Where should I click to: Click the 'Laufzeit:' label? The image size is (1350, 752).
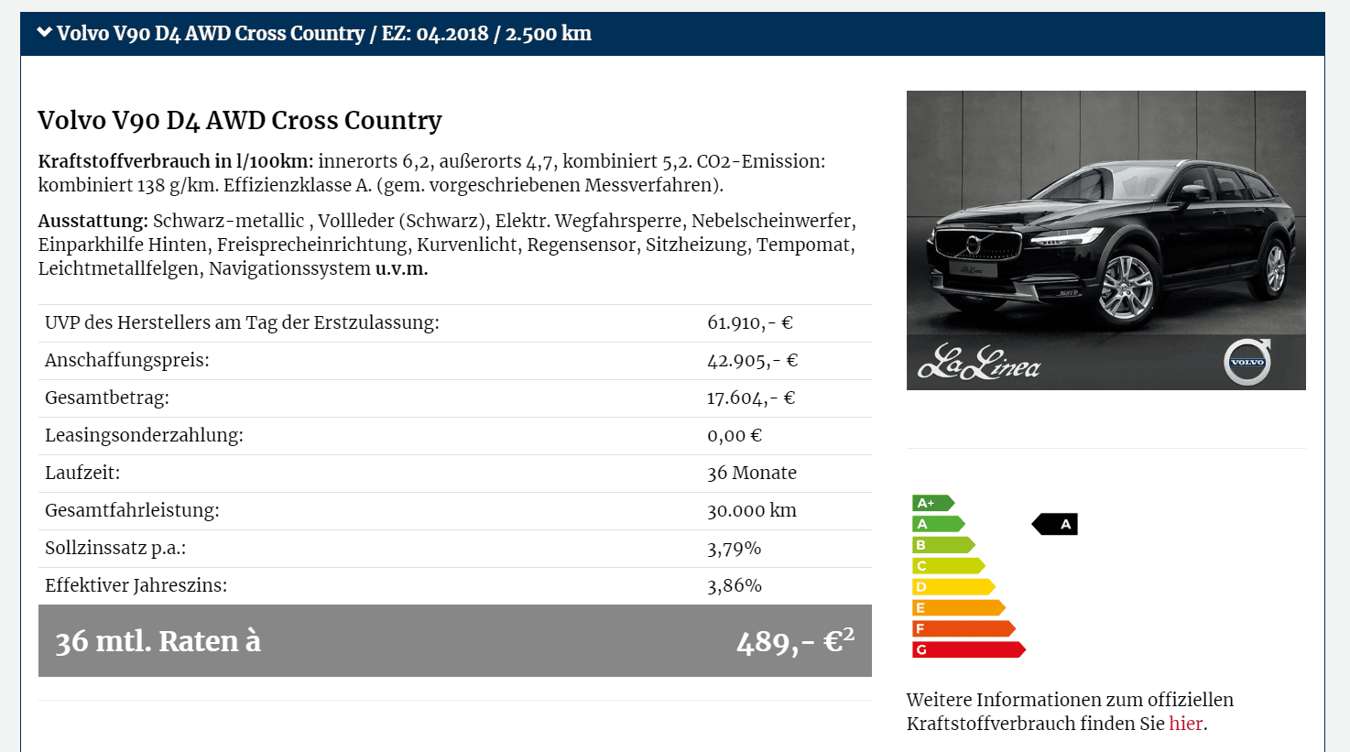[x=82, y=474]
